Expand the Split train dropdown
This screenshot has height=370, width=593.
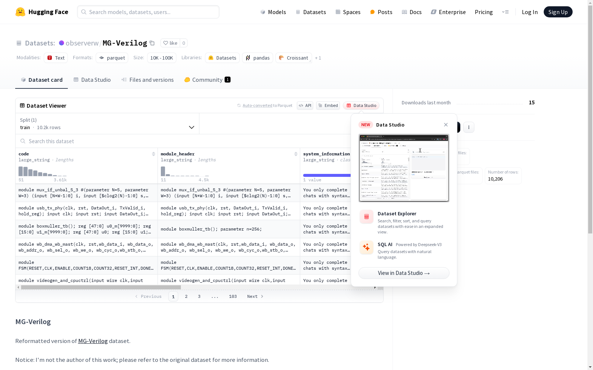[x=107, y=124]
